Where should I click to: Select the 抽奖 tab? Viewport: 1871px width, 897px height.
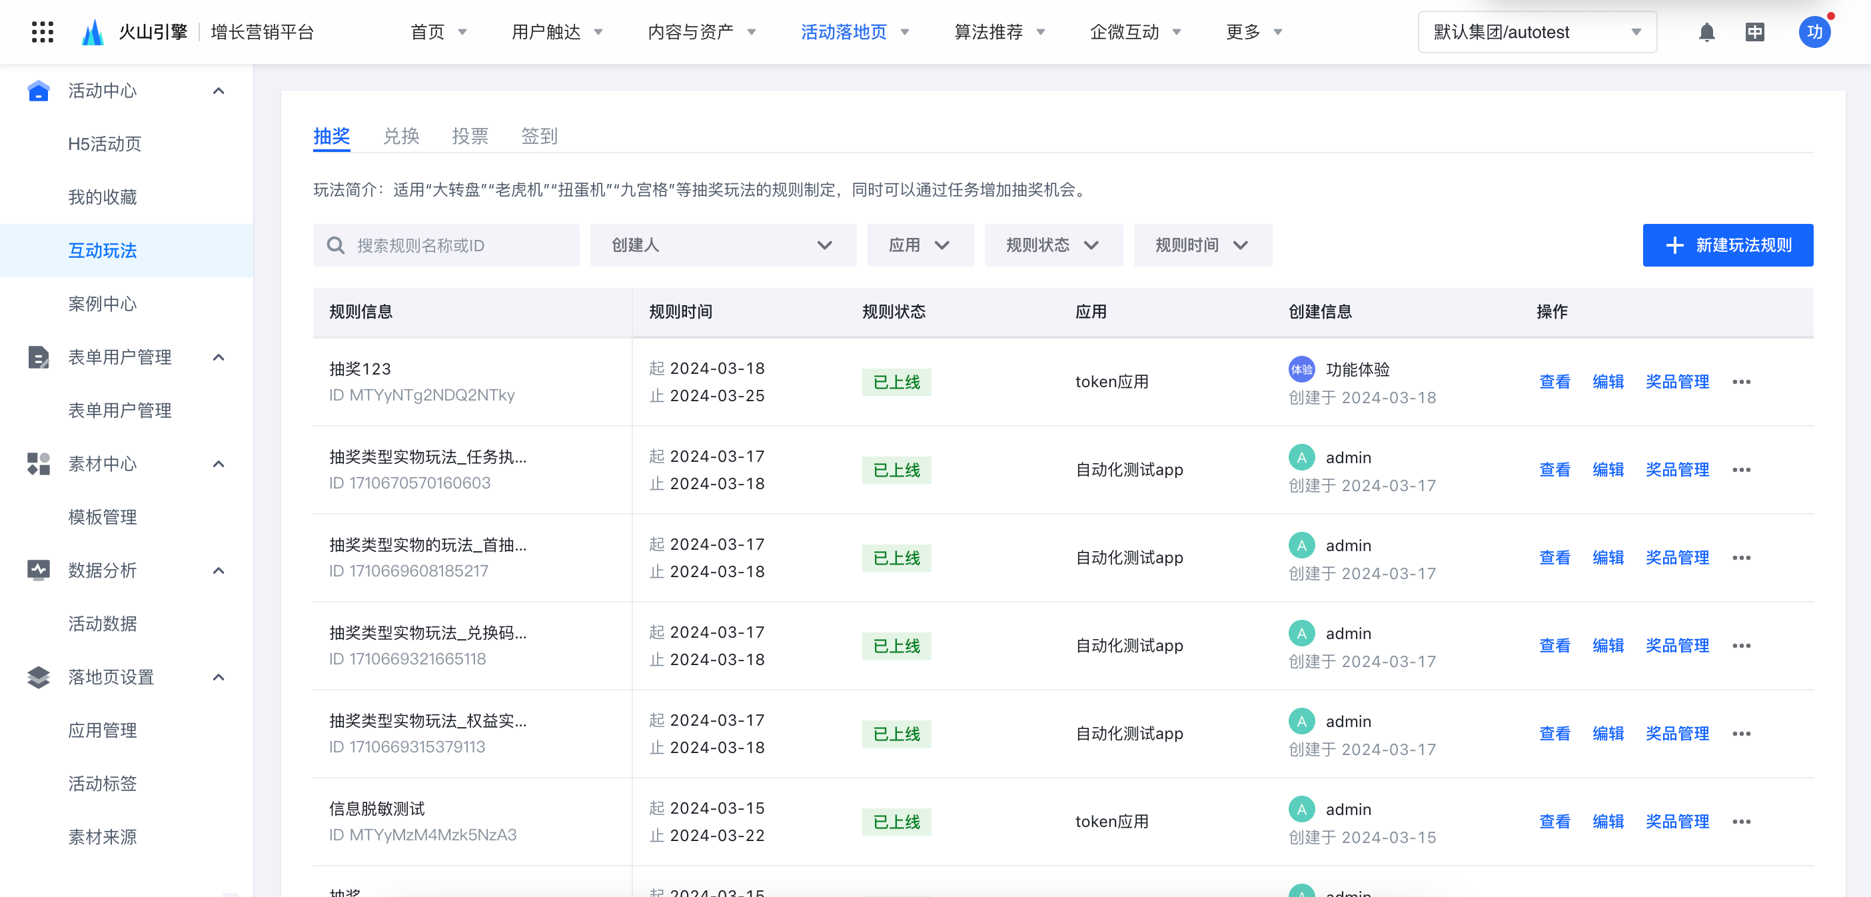[x=331, y=136]
